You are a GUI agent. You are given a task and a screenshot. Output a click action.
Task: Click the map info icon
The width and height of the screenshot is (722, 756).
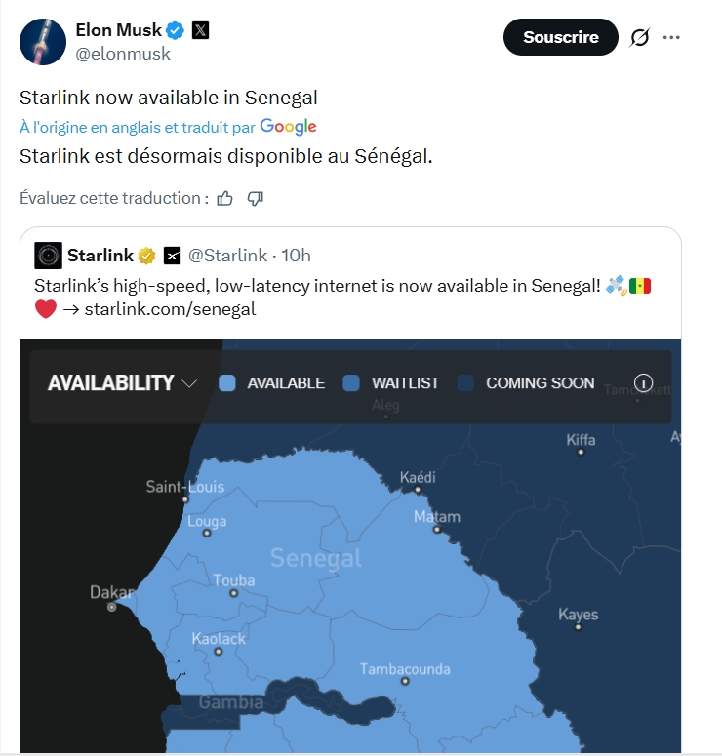pos(643,382)
